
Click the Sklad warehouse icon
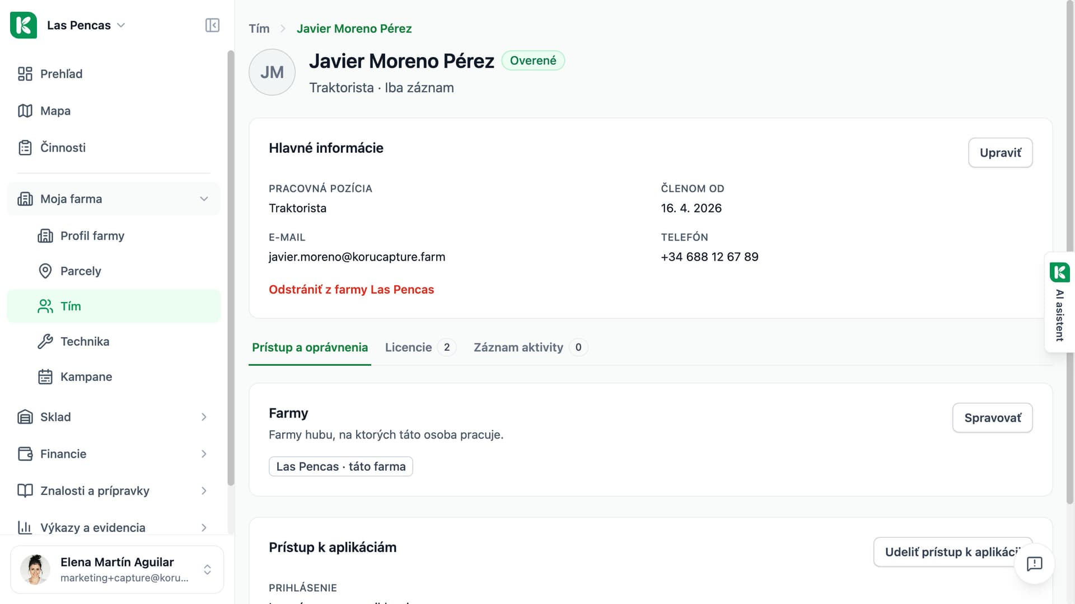coord(25,417)
